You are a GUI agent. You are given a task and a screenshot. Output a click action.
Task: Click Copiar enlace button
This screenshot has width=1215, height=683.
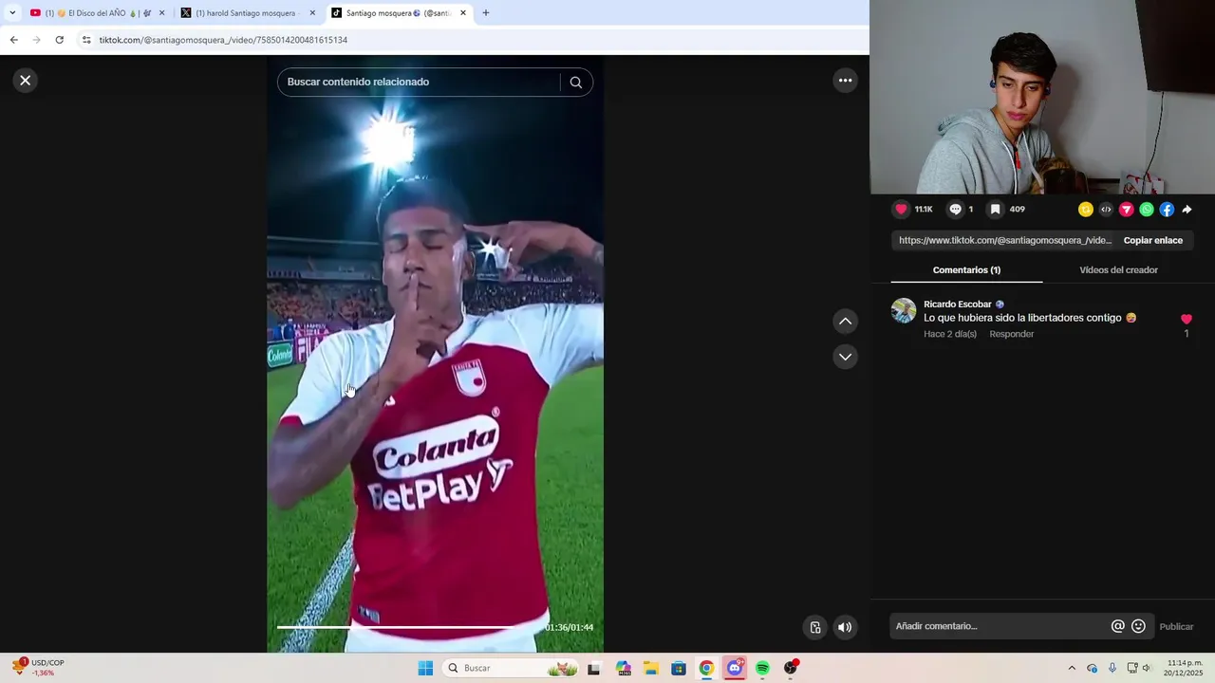pyautogui.click(x=1152, y=241)
